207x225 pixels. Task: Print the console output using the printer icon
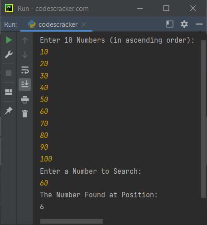coord(25,99)
